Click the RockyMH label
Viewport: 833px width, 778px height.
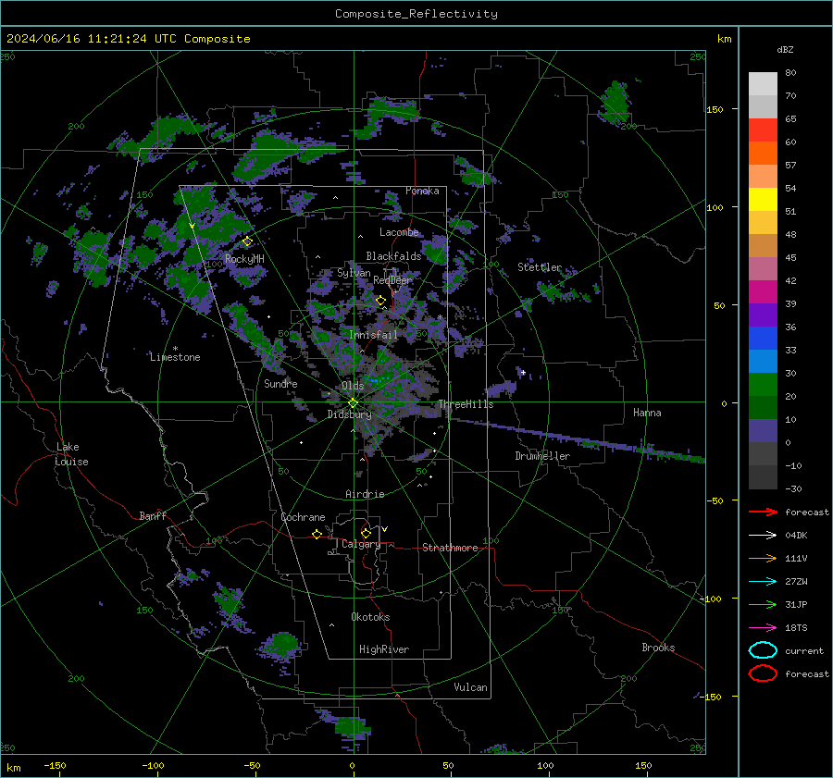[x=244, y=259]
